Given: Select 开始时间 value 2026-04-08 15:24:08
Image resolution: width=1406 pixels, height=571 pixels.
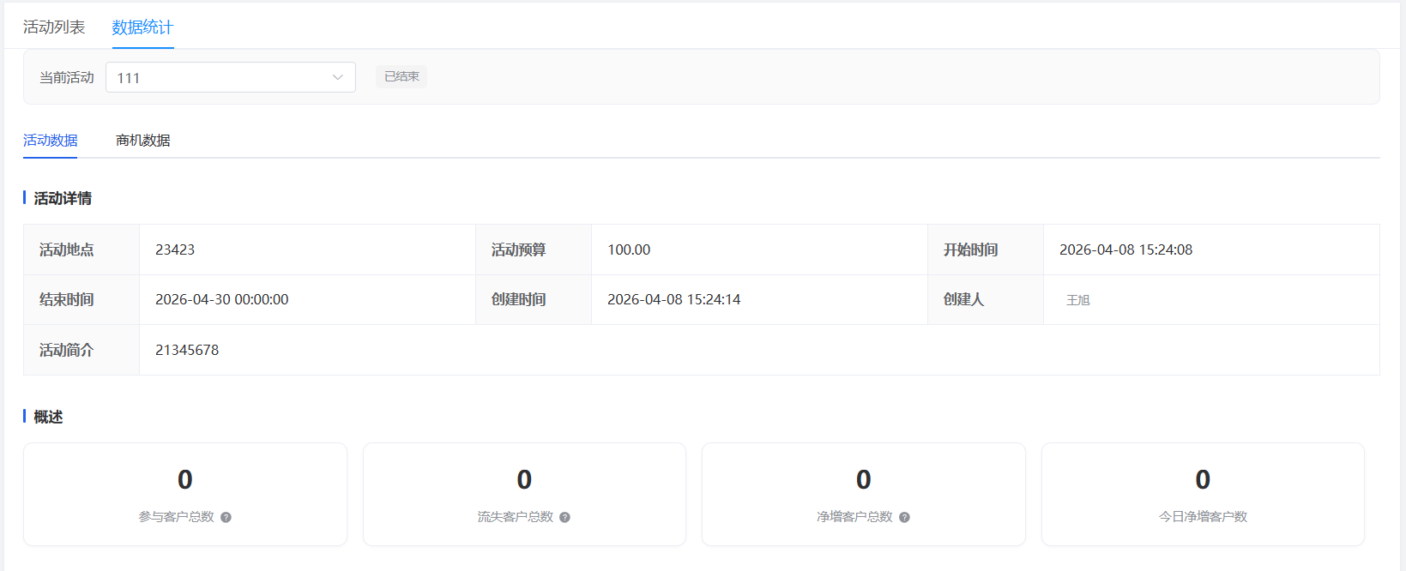Looking at the screenshot, I should pyautogui.click(x=1125, y=249).
